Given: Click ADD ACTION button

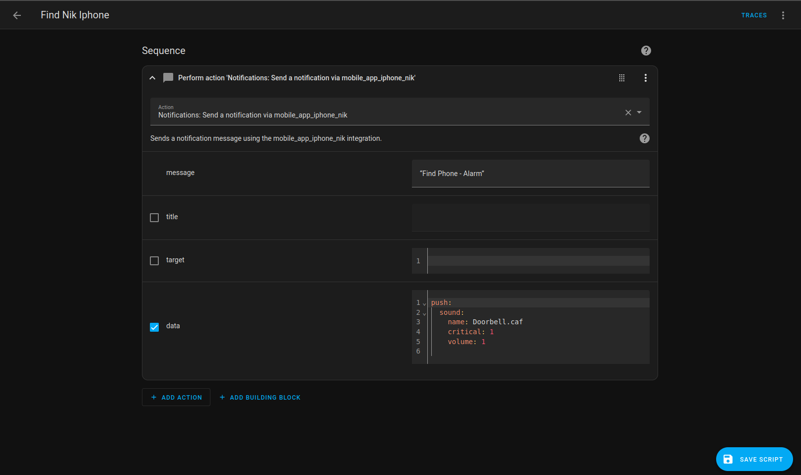Looking at the screenshot, I should 176,397.
